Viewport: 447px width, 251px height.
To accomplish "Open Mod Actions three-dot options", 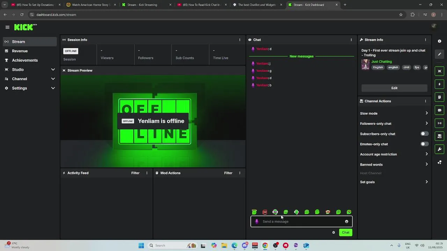I will 240,173.
